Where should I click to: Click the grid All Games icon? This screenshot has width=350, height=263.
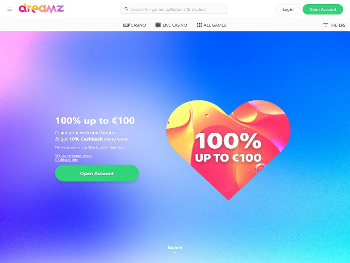coord(199,25)
